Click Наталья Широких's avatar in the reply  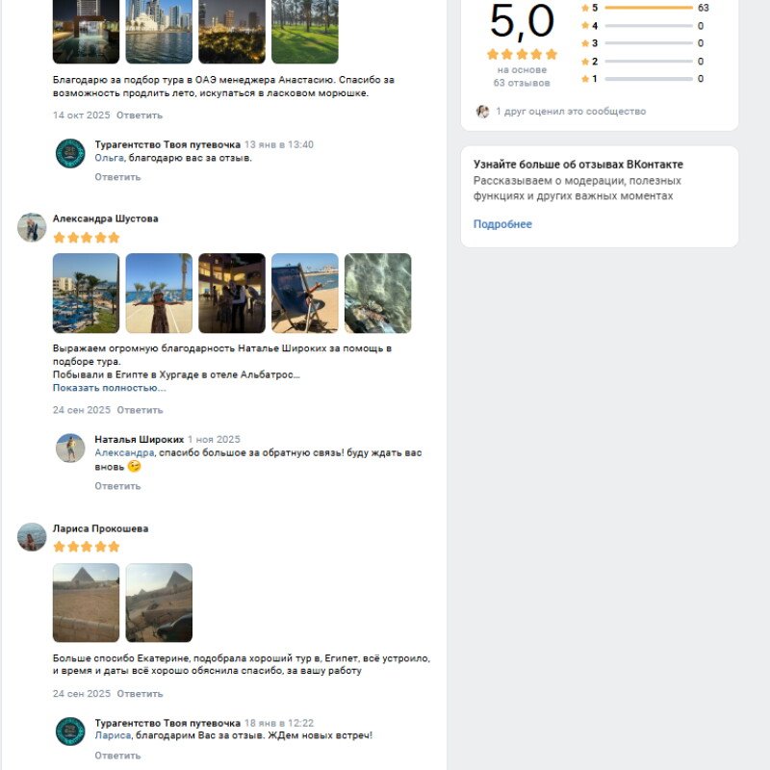click(x=70, y=448)
